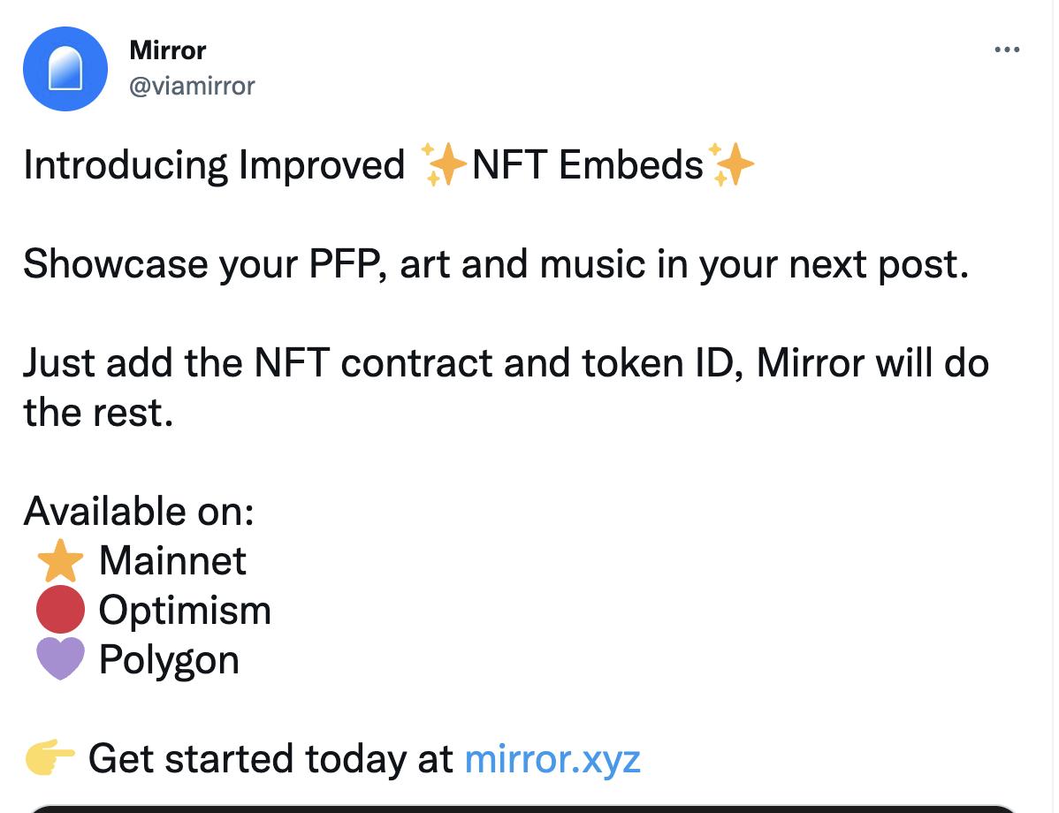Click the red circle Optimism emoji icon
Screen dimensions: 1059x813
pos(59,608)
